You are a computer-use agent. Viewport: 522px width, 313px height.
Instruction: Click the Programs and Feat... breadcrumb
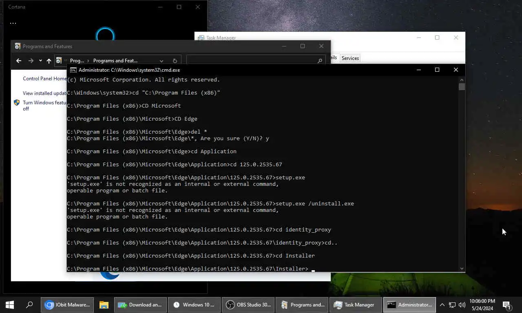click(115, 61)
